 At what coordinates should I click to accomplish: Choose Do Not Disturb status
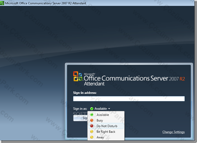coord(106,126)
